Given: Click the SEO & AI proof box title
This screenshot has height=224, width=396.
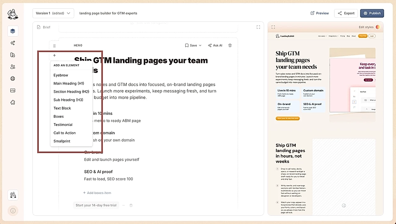Looking at the screenshot, I should tap(98, 172).
